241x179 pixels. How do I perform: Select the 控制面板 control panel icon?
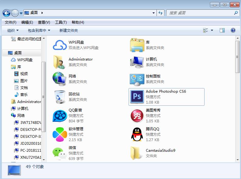[x=137, y=79]
